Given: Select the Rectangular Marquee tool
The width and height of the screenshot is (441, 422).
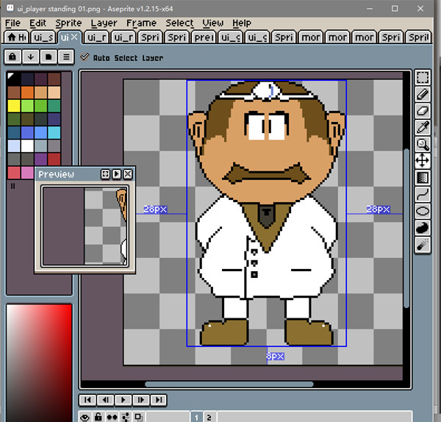Looking at the screenshot, I should click(423, 77).
